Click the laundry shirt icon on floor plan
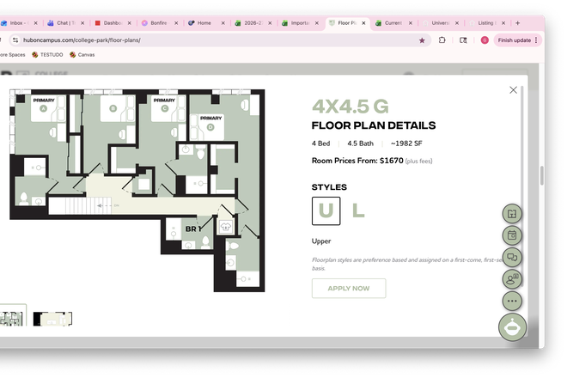567x378 pixels. click(x=226, y=227)
